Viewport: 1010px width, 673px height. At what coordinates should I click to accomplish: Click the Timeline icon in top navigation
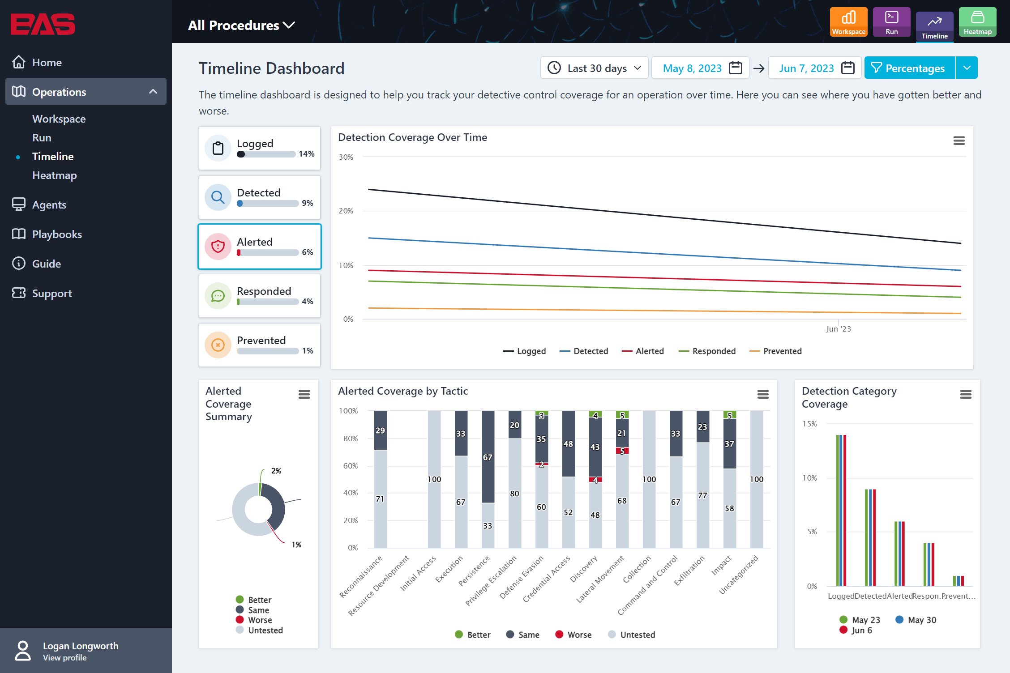933,22
